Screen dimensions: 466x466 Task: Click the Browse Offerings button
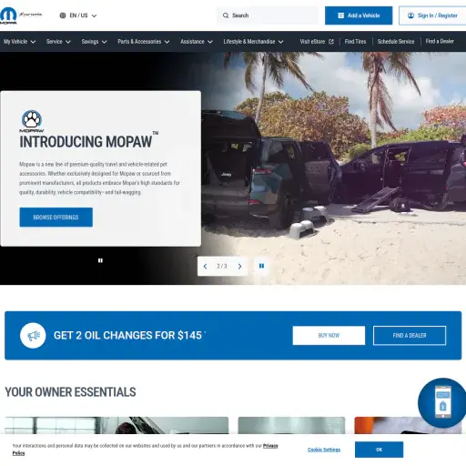56,218
